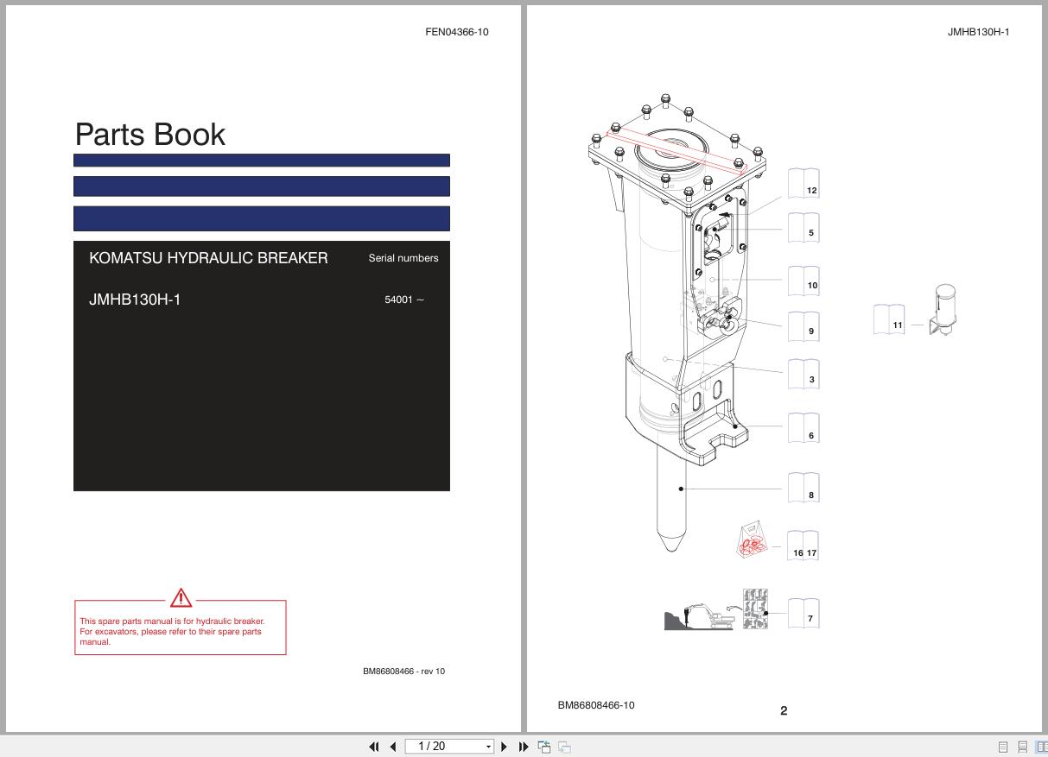This screenshot has height=757, width=1048.
Task: Click the "Parts Book" title
Action: [x=150, y=134]
